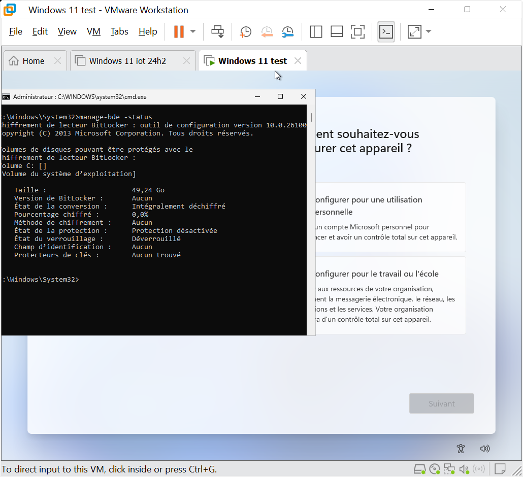Click the cmd.exe title bar icon
Image resolution: width=523 pixels, height=477 pixels.
tap(6, 97)
